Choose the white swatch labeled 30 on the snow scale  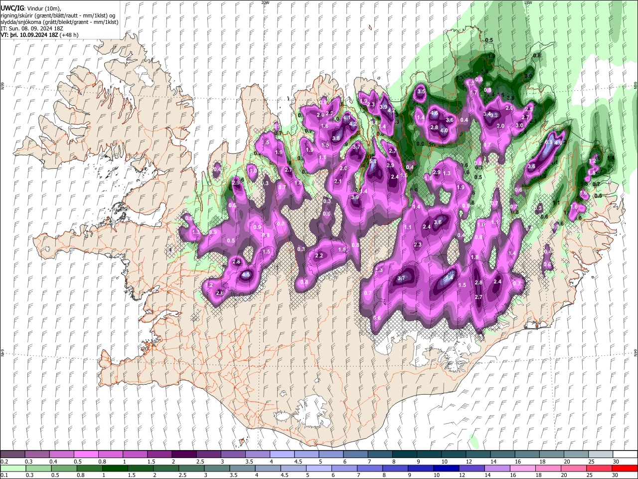(625, 455)
